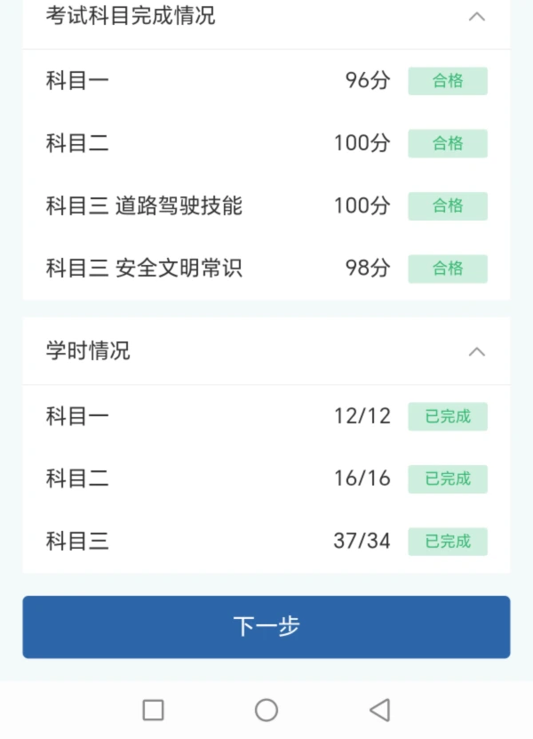Click the 下一步 button
Screen dimensions: 533x739
266,626
